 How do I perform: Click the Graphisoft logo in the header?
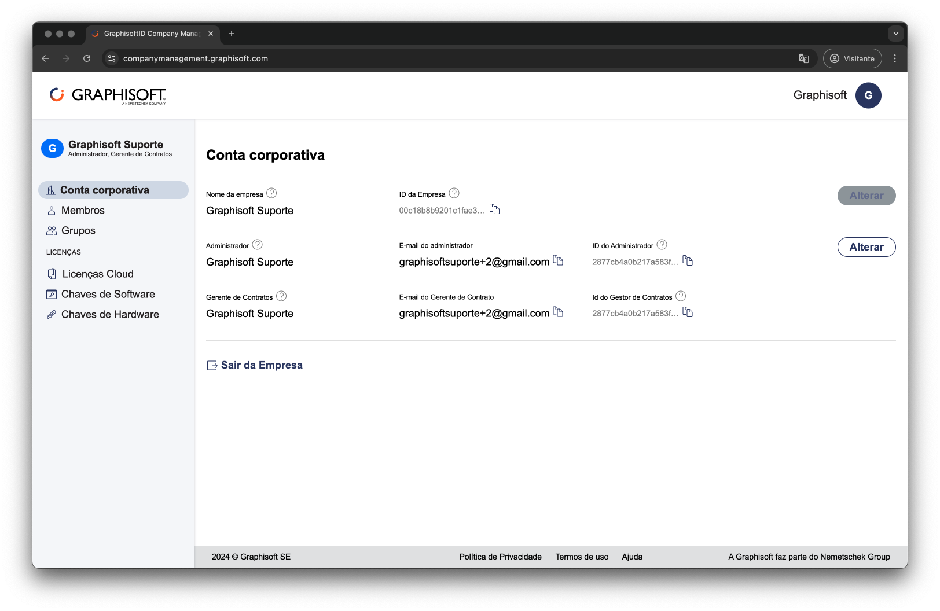108,95
